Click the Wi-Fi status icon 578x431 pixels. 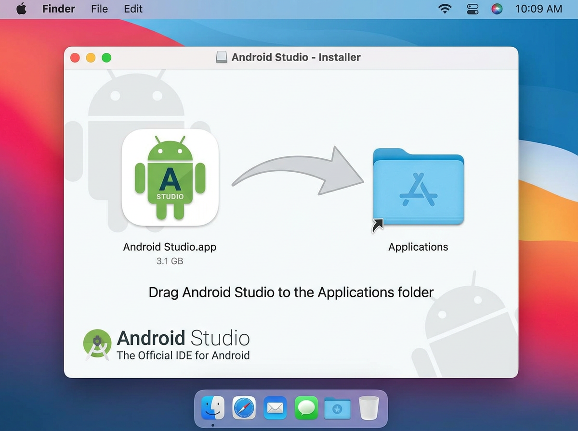[x=445, y=9]
